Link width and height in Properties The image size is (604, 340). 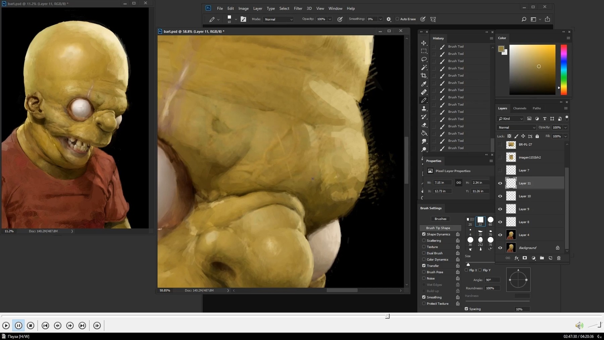coord(458,183)
